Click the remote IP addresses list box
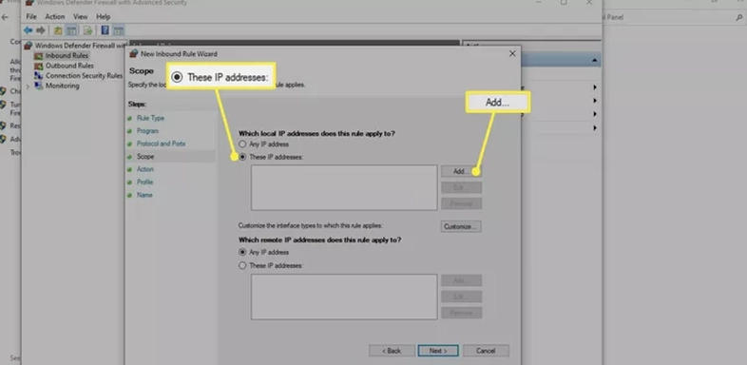The width and height of the screenshot is (747, 365). click(x=344, y=297)
